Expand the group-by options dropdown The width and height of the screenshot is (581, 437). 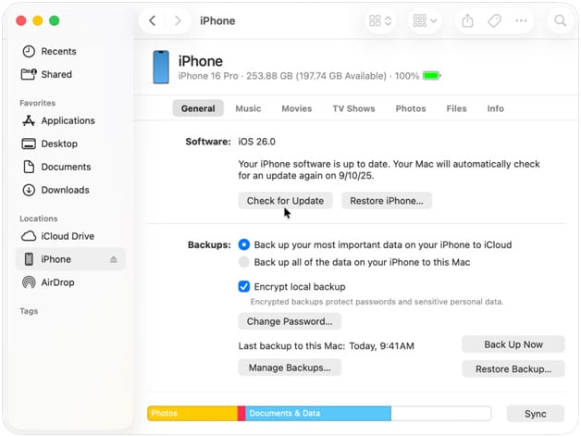point(425,20)
